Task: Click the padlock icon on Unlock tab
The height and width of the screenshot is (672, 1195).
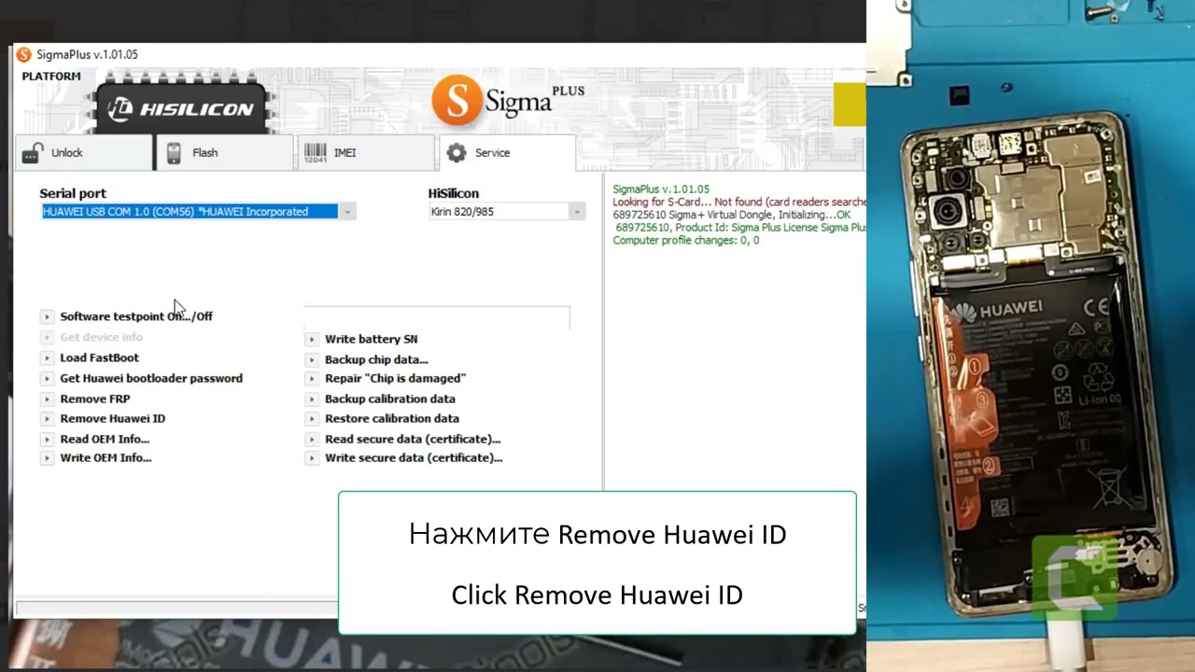Action: (33, 152)
